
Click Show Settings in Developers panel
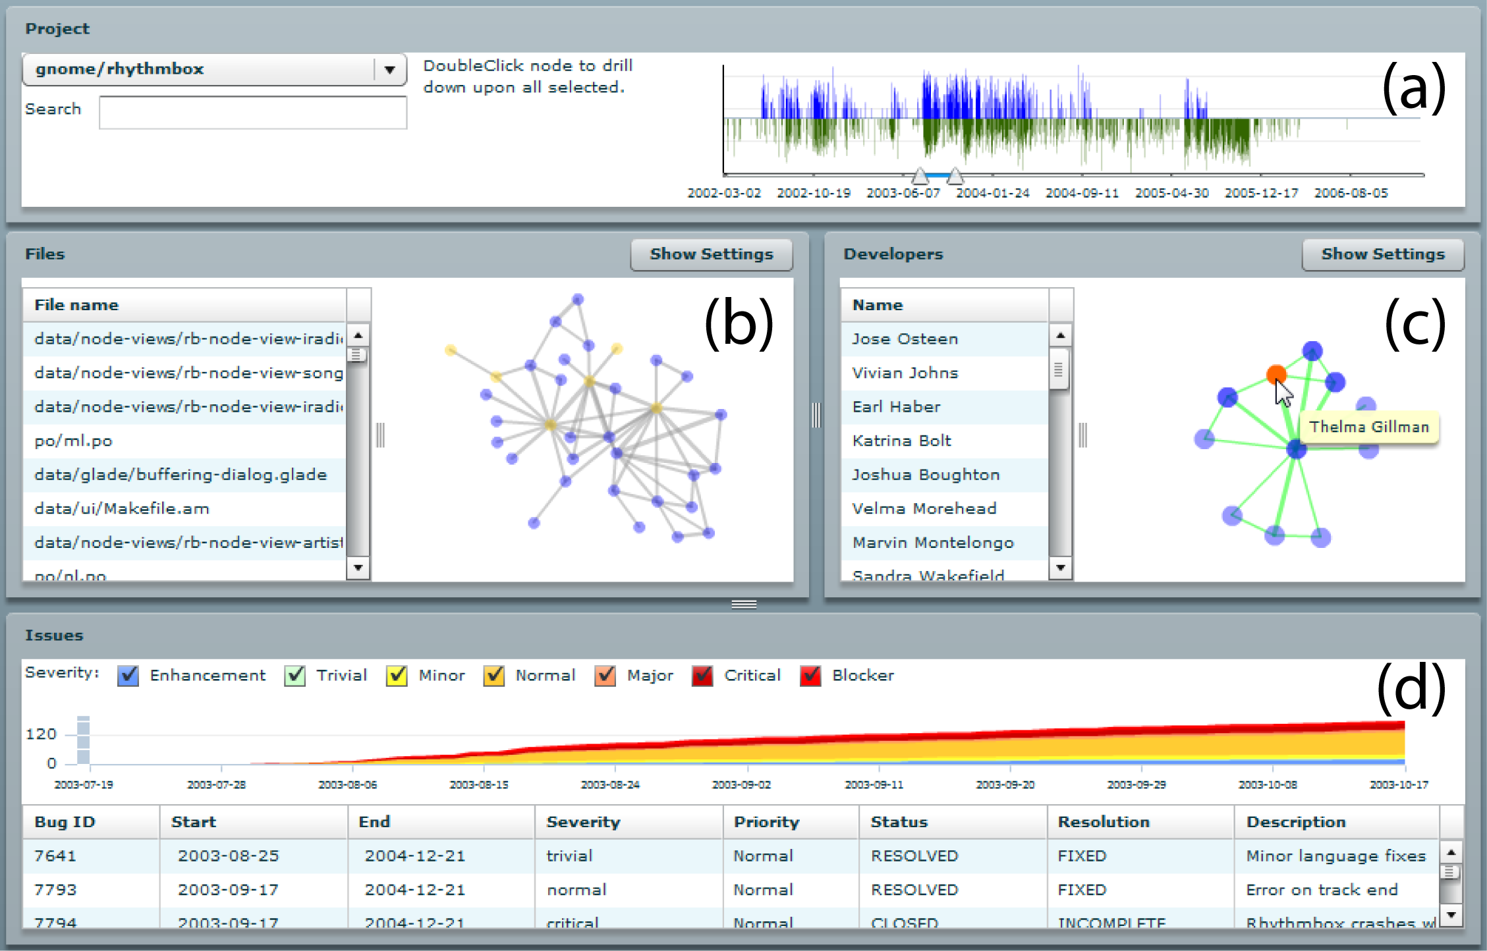(x=1382, y=254)
